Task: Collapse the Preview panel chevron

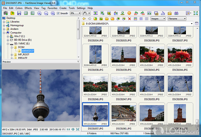Action: (x=78, y=61)
